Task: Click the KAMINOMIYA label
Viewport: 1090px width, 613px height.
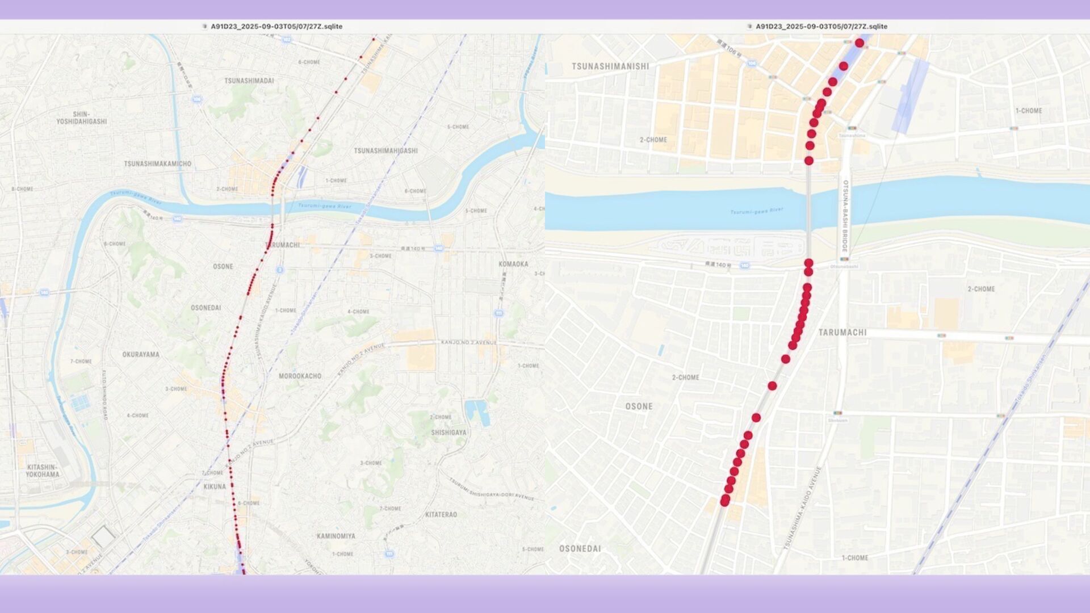Action: 336,536
